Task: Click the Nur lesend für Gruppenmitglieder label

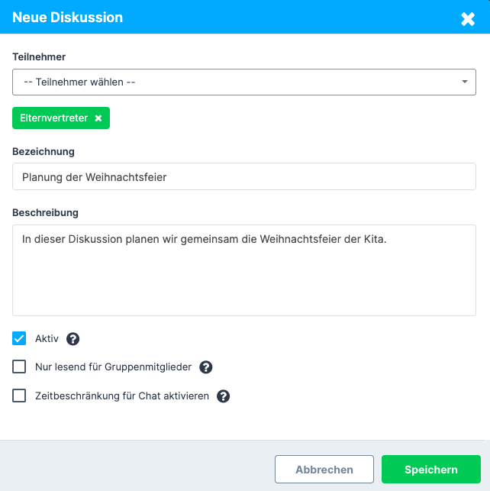Action: (x=113, y=367)
